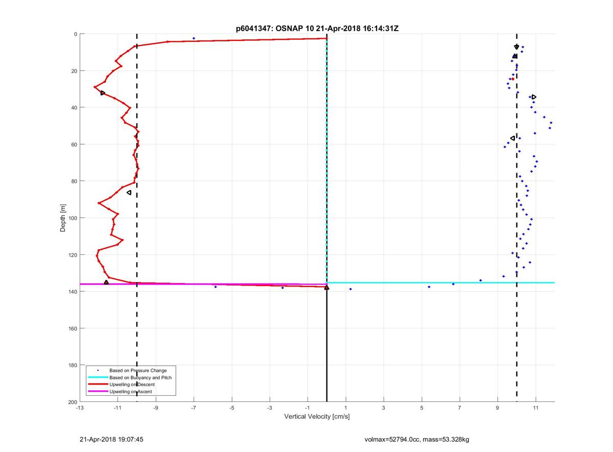613x452 pixels.
Task: Click the 'volmax=52794.0cc, mass=53.328kg' footer text
Action: click(x=417, y=439)
